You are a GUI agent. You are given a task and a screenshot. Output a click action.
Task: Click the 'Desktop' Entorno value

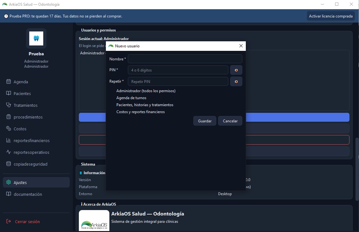pos(225,194)
